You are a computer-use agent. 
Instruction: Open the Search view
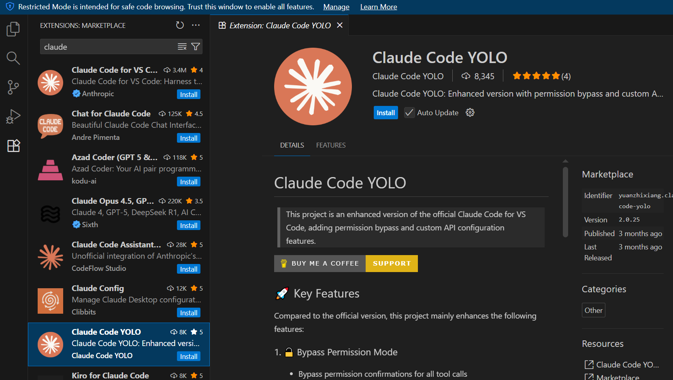point(13,58)
